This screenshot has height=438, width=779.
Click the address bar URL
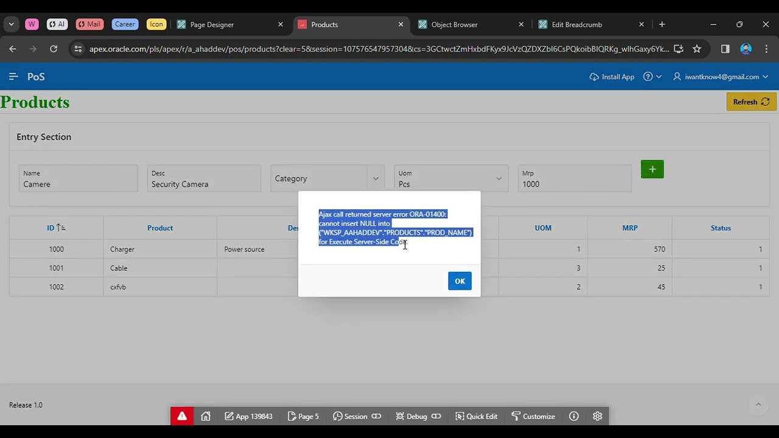tap(379, 49)
